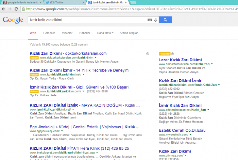Click the Google logo
Screen dimensions: 238x160
(x=13, y=20)
